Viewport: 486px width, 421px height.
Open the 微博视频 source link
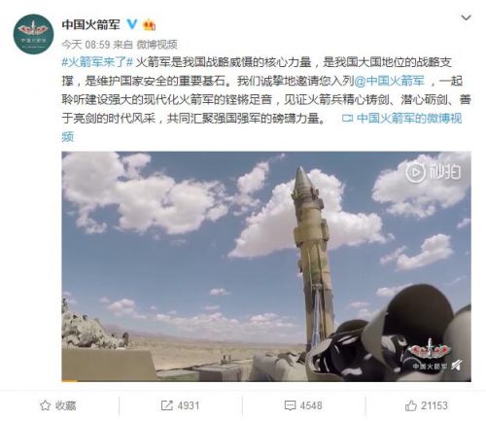[x=156, y=45]
